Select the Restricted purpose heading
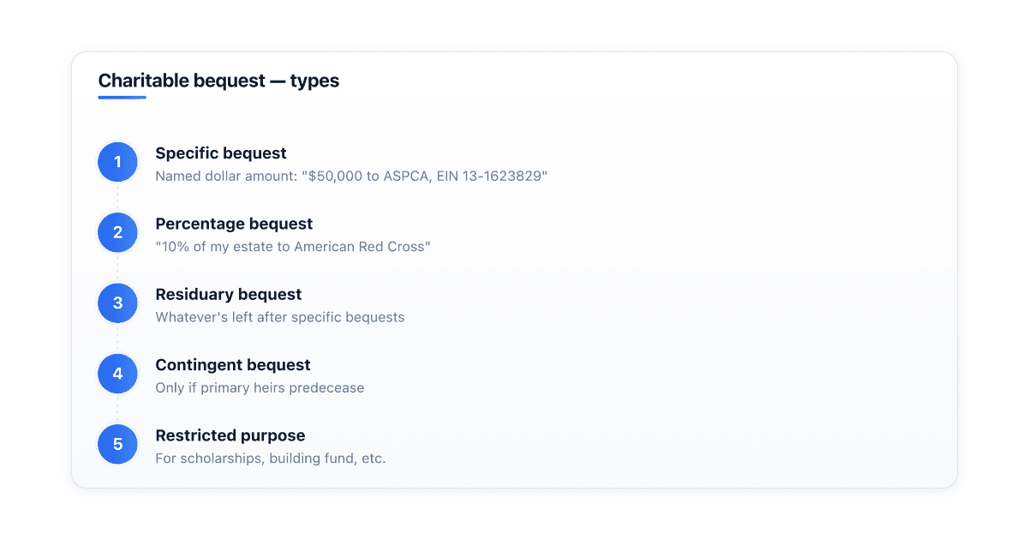The image size is (1028, 540). click(230, 435)
